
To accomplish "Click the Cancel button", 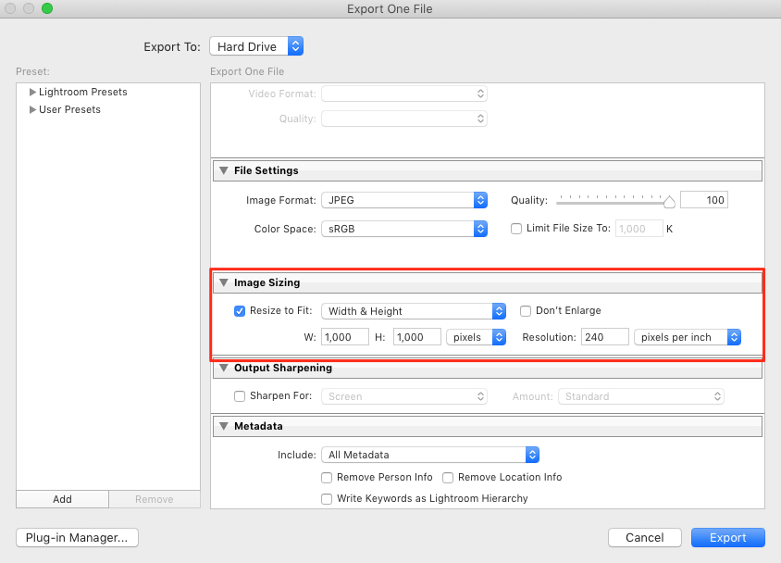I will tap(645, 538).
